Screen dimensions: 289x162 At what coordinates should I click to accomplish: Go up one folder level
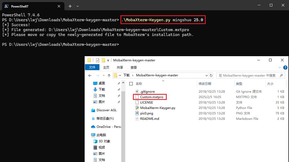(x=109, y=76)
